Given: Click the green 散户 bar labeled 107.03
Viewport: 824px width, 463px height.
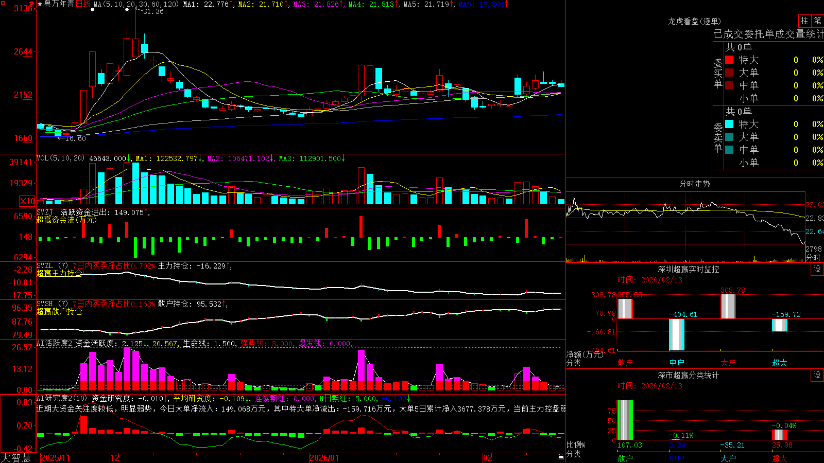Looking at the screenshot, I should (625, 420).
